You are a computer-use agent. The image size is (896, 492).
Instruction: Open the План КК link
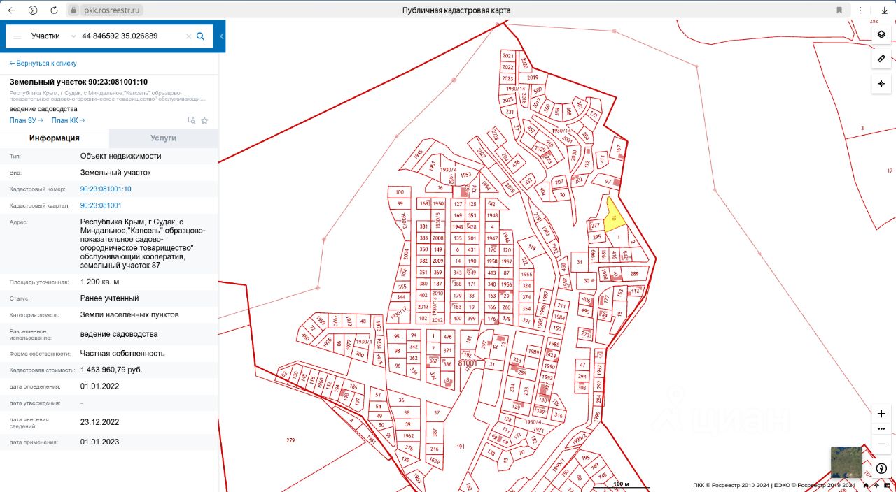coord(68,120)
